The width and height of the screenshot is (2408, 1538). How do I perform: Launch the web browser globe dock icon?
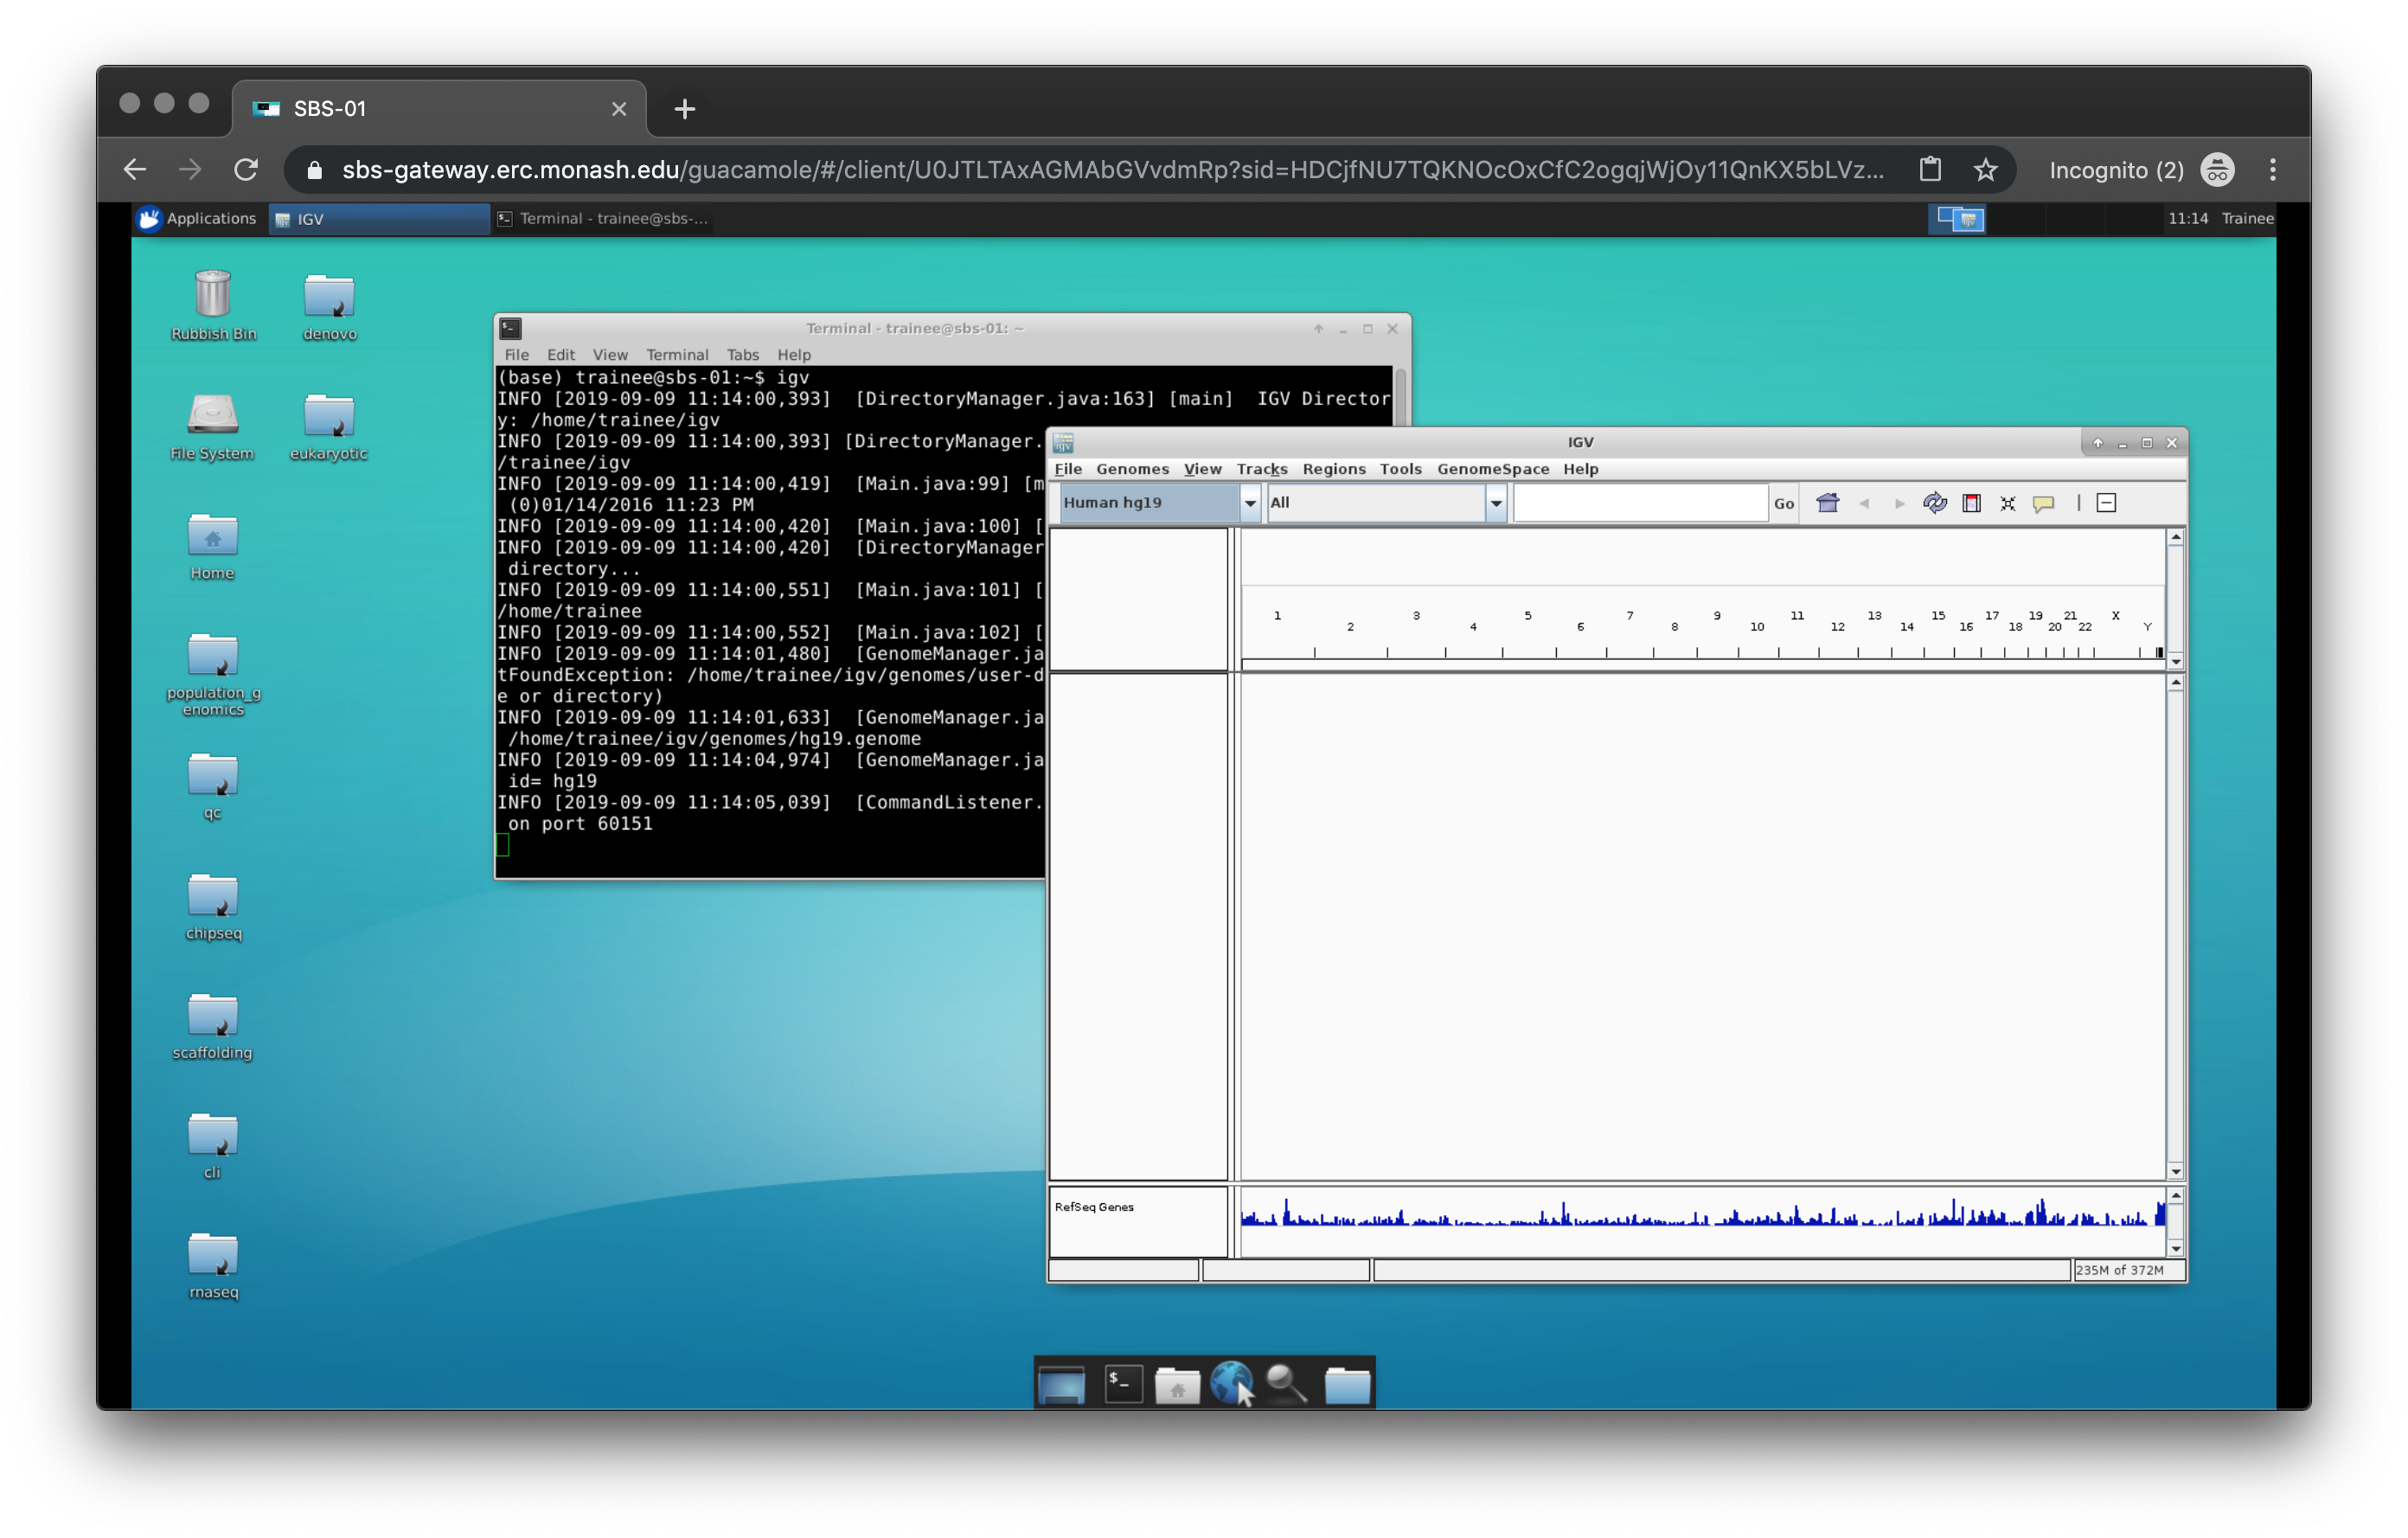[1231, 1383]
